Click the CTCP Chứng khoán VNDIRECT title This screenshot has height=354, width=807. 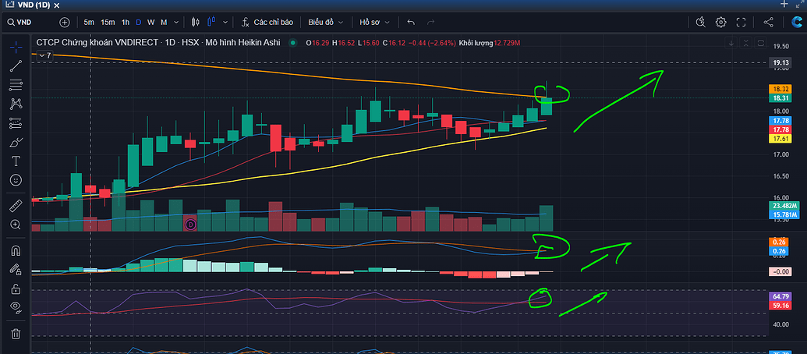click(x=97, y=43)
